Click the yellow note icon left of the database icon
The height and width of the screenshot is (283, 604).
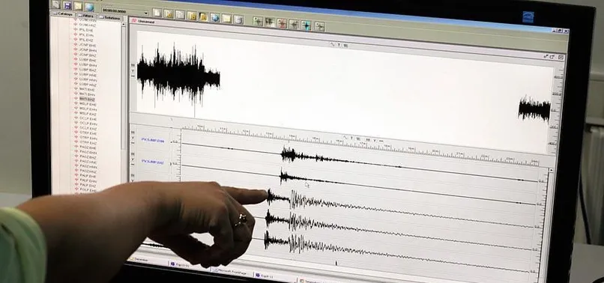click(x=226, y=19)
